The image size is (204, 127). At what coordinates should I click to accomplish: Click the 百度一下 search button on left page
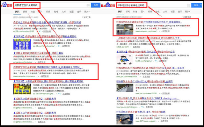point(96,5)
